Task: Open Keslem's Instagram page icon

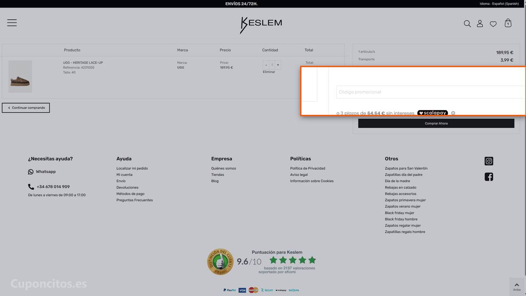Action: [489, 161]
